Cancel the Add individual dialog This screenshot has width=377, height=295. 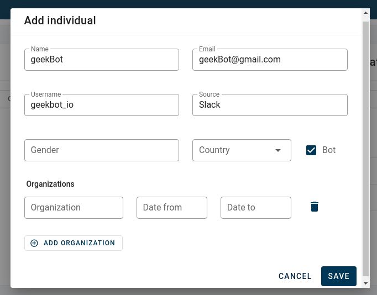[x=295, y=276]
